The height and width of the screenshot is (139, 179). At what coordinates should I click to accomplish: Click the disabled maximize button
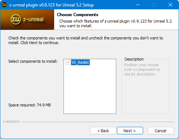pyautogui.click(x=154, y=5)
